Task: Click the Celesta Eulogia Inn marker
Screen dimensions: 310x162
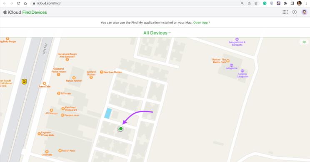Action: [x=242, y=71]
